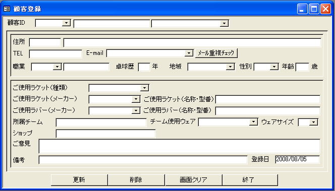Click the TEL input field
335x191 pixels.
pyautogui.click(x=55, y=54)
